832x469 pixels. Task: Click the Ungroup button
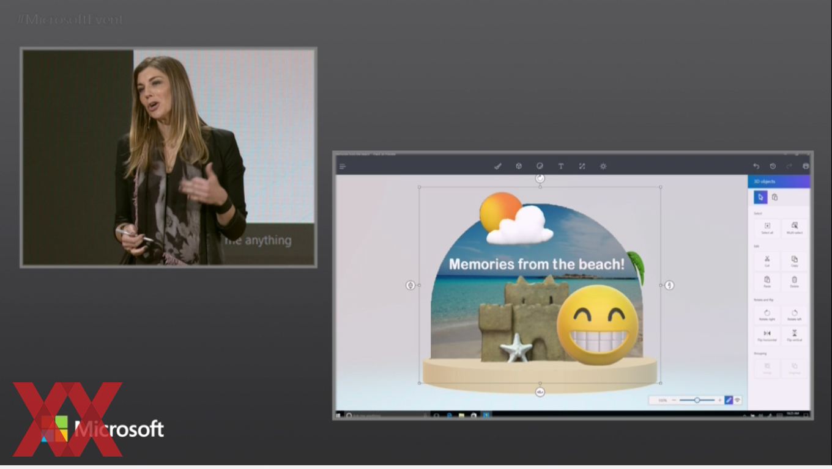point(795,368)
